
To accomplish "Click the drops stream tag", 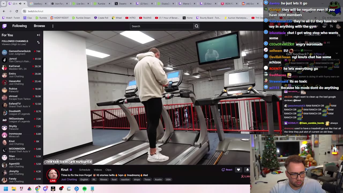I will pyautogui.click(x=137, y=180).
